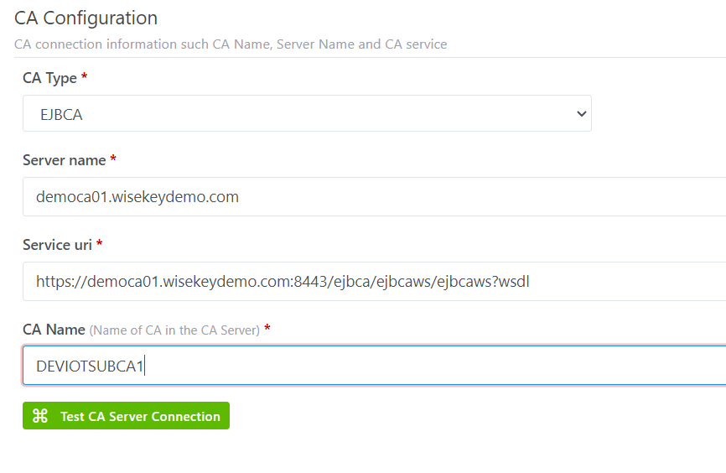Click the Service uri label
The width and height of the screenshot is (726, 473).
point(58,245)
